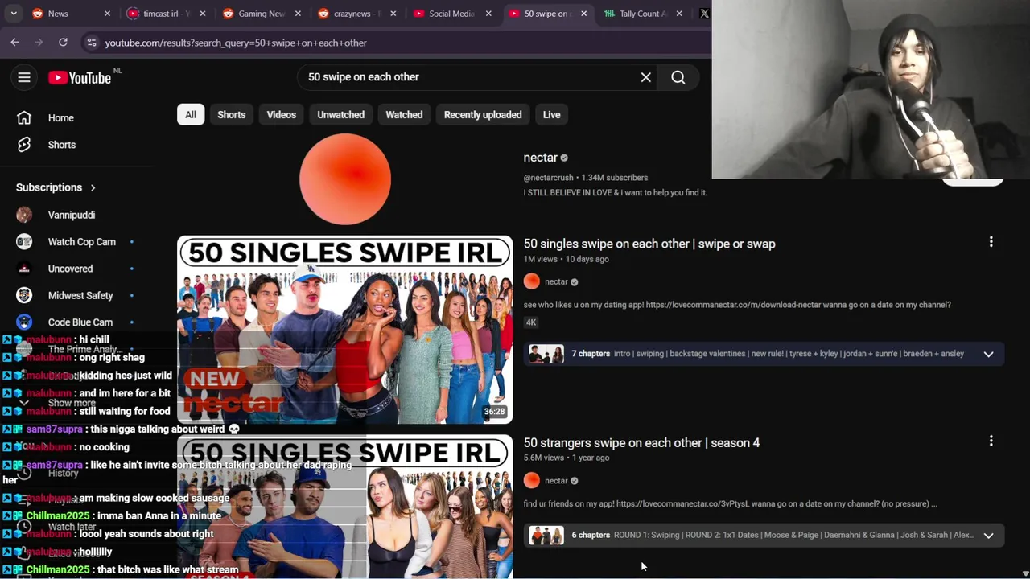Select the Shorts filter chip
The width and height of the screenshot is (1030, 579).
pyautogui.click(x=231, y=114)
